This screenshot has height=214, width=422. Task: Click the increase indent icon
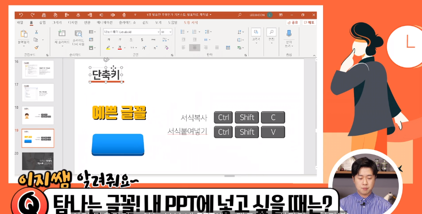(195, 39)
